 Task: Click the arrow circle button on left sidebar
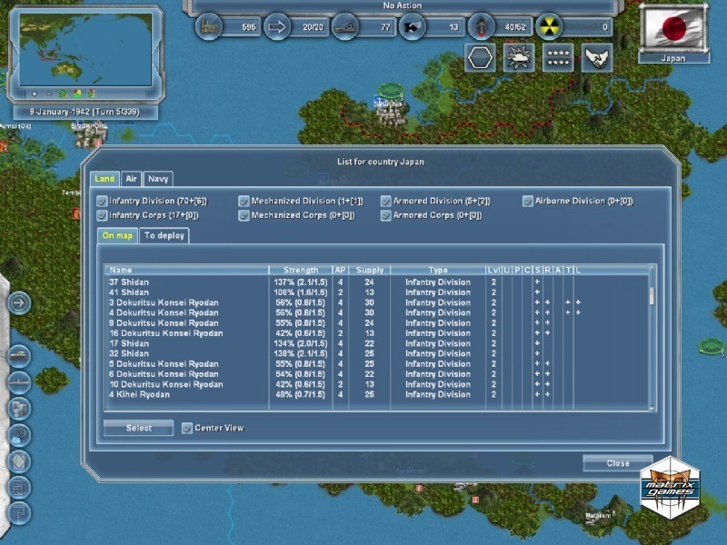coord(19,302)
